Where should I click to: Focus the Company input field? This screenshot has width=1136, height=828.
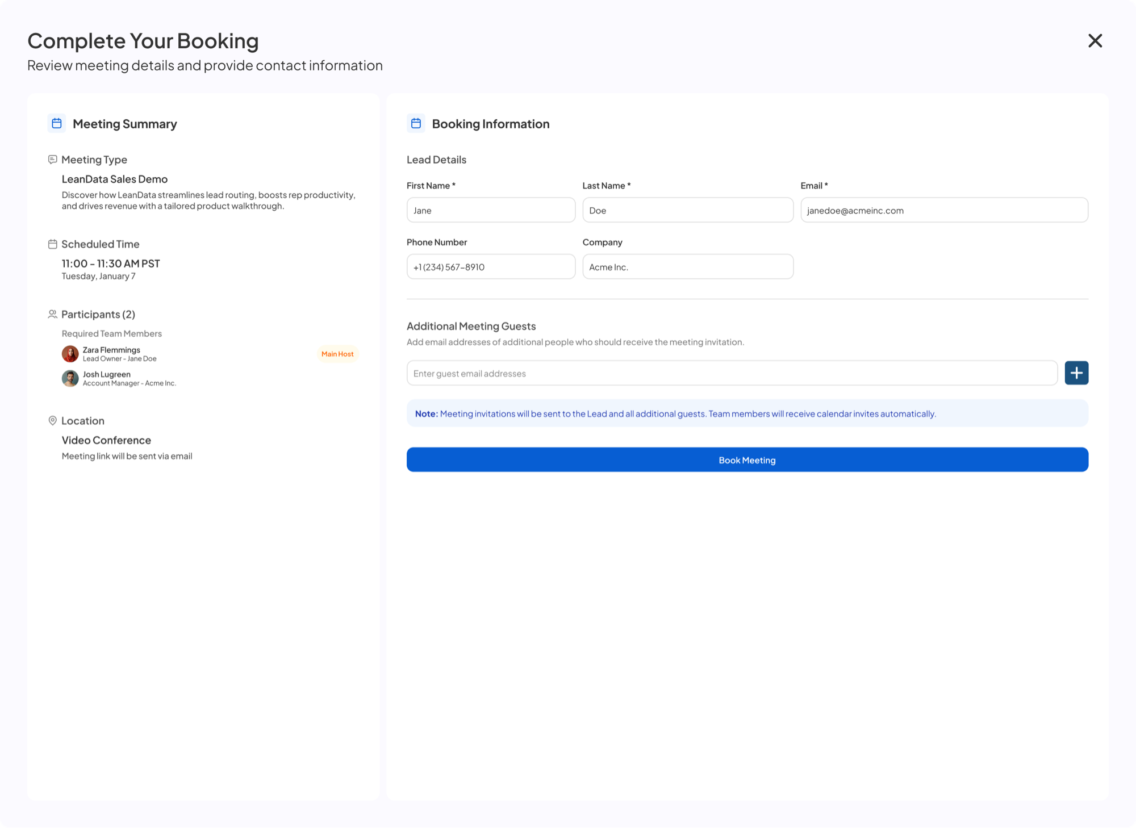688,267
